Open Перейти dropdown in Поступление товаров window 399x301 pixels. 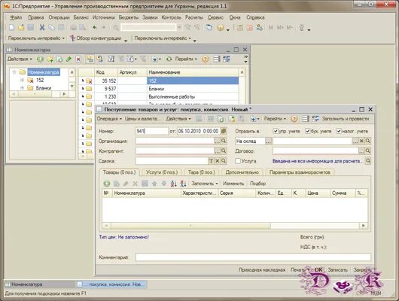[x=275, y=119]
